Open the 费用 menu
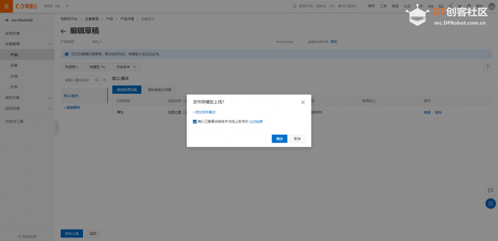Screen dimensions: 498x241 tap(371, 6)
